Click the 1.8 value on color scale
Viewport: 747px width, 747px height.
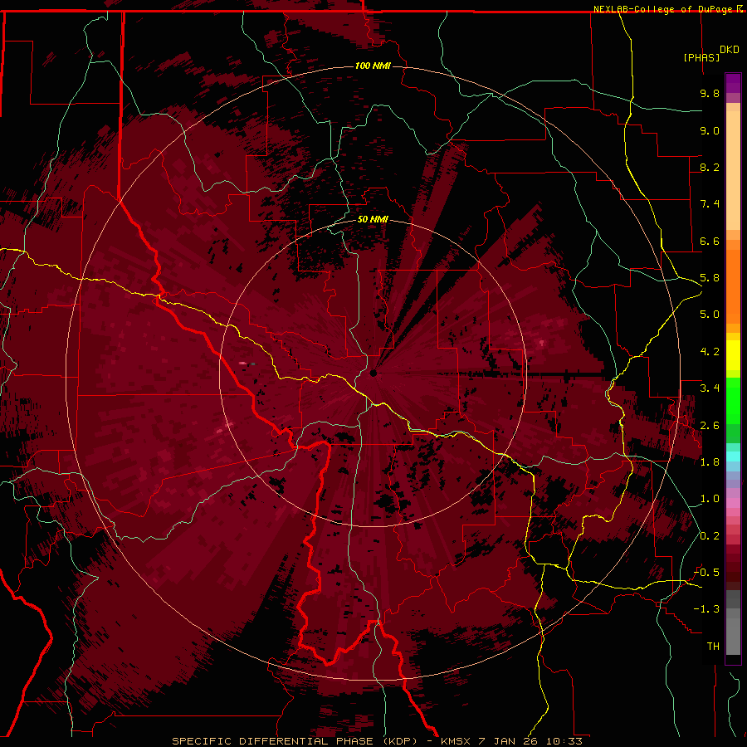(710, 462)
